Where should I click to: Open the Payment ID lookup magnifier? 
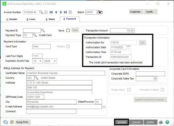[43, 30]
